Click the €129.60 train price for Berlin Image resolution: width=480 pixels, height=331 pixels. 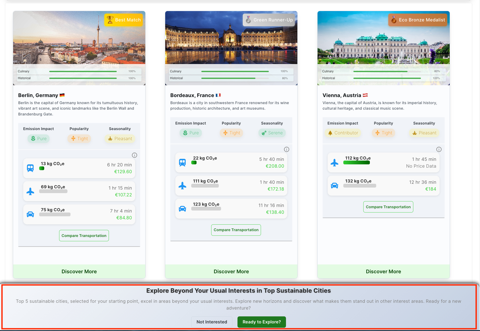point(123,172)
